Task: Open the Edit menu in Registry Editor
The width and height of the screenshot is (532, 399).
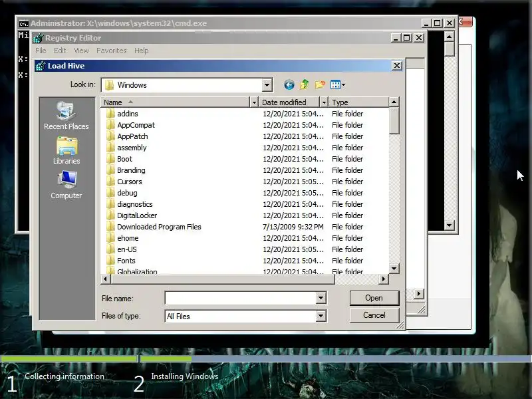Action: point(60,51)
